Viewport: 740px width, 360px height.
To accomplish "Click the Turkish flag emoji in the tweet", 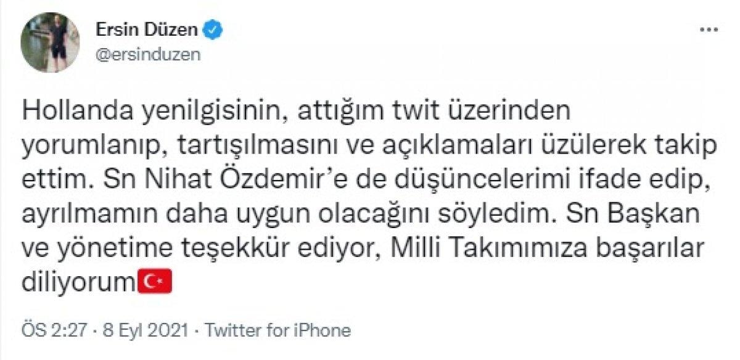I will (154, 282).
